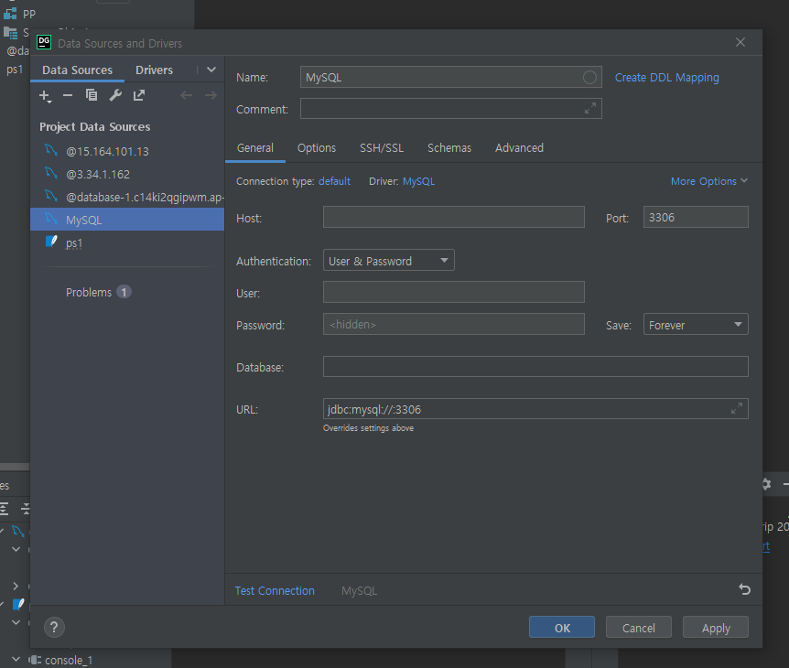Focus the URL input field

coord(535,408)
